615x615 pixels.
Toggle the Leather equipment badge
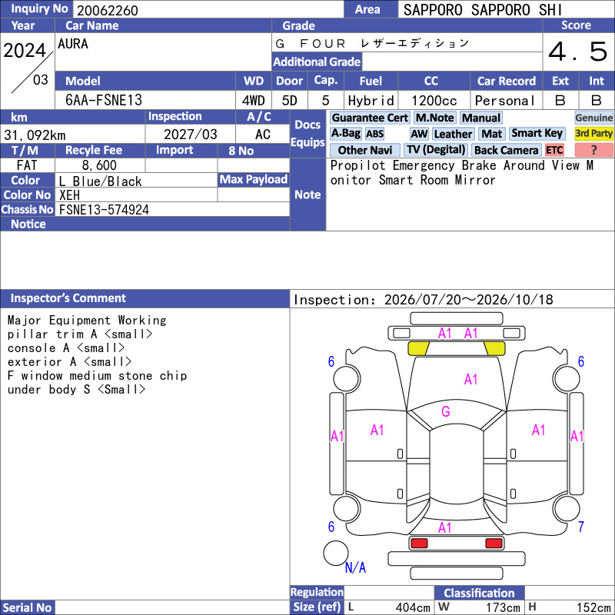[x=453, y=134]
